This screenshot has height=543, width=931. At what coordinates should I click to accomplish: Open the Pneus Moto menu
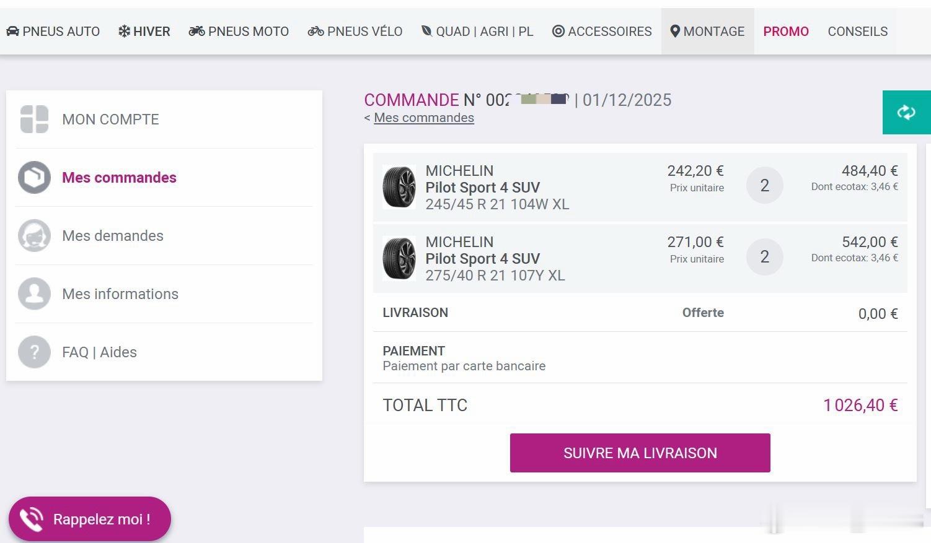tap(239, 32)
